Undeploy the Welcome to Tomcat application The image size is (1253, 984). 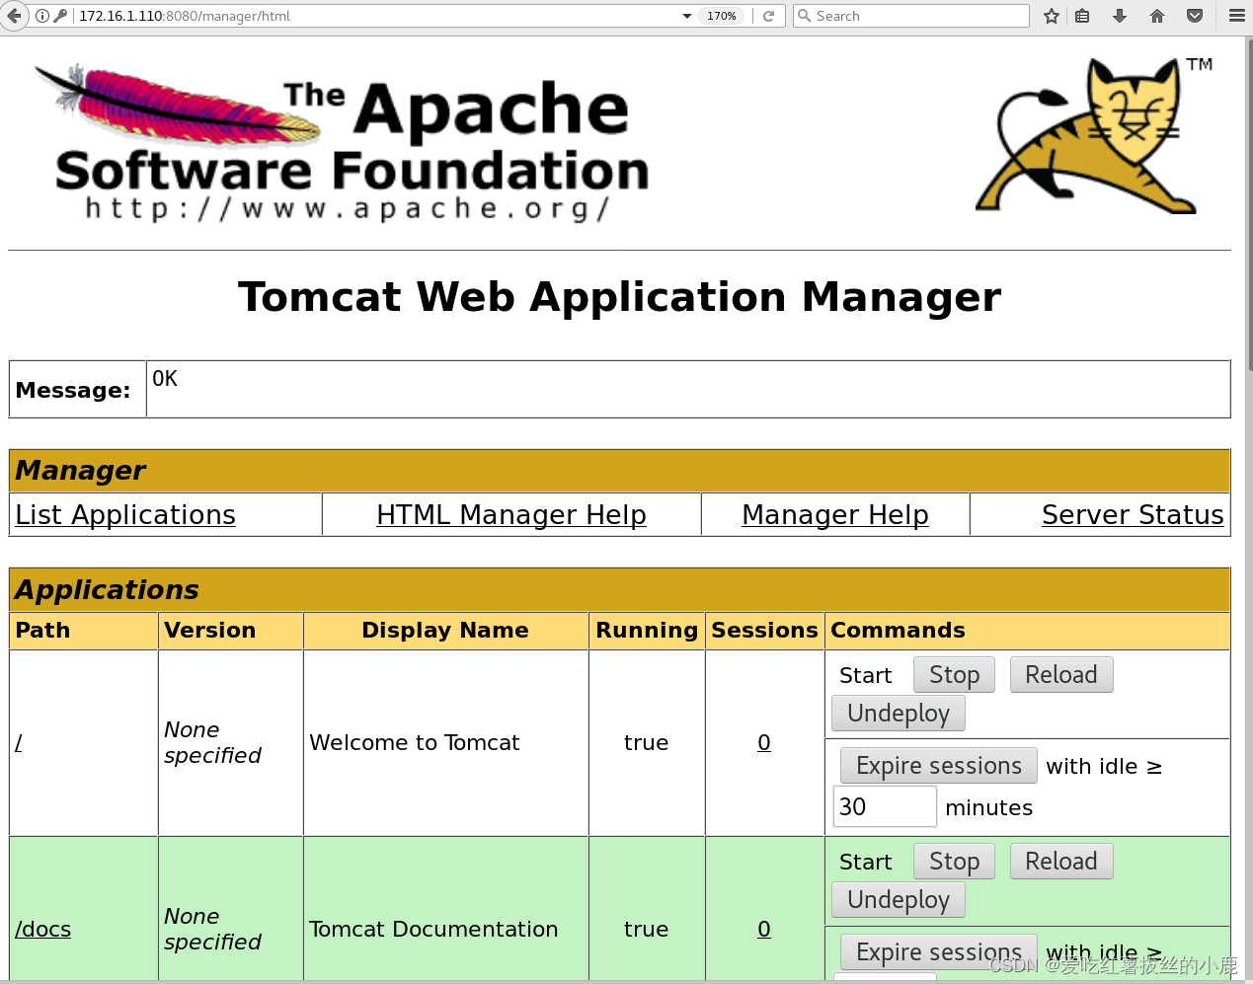(898, 713)
